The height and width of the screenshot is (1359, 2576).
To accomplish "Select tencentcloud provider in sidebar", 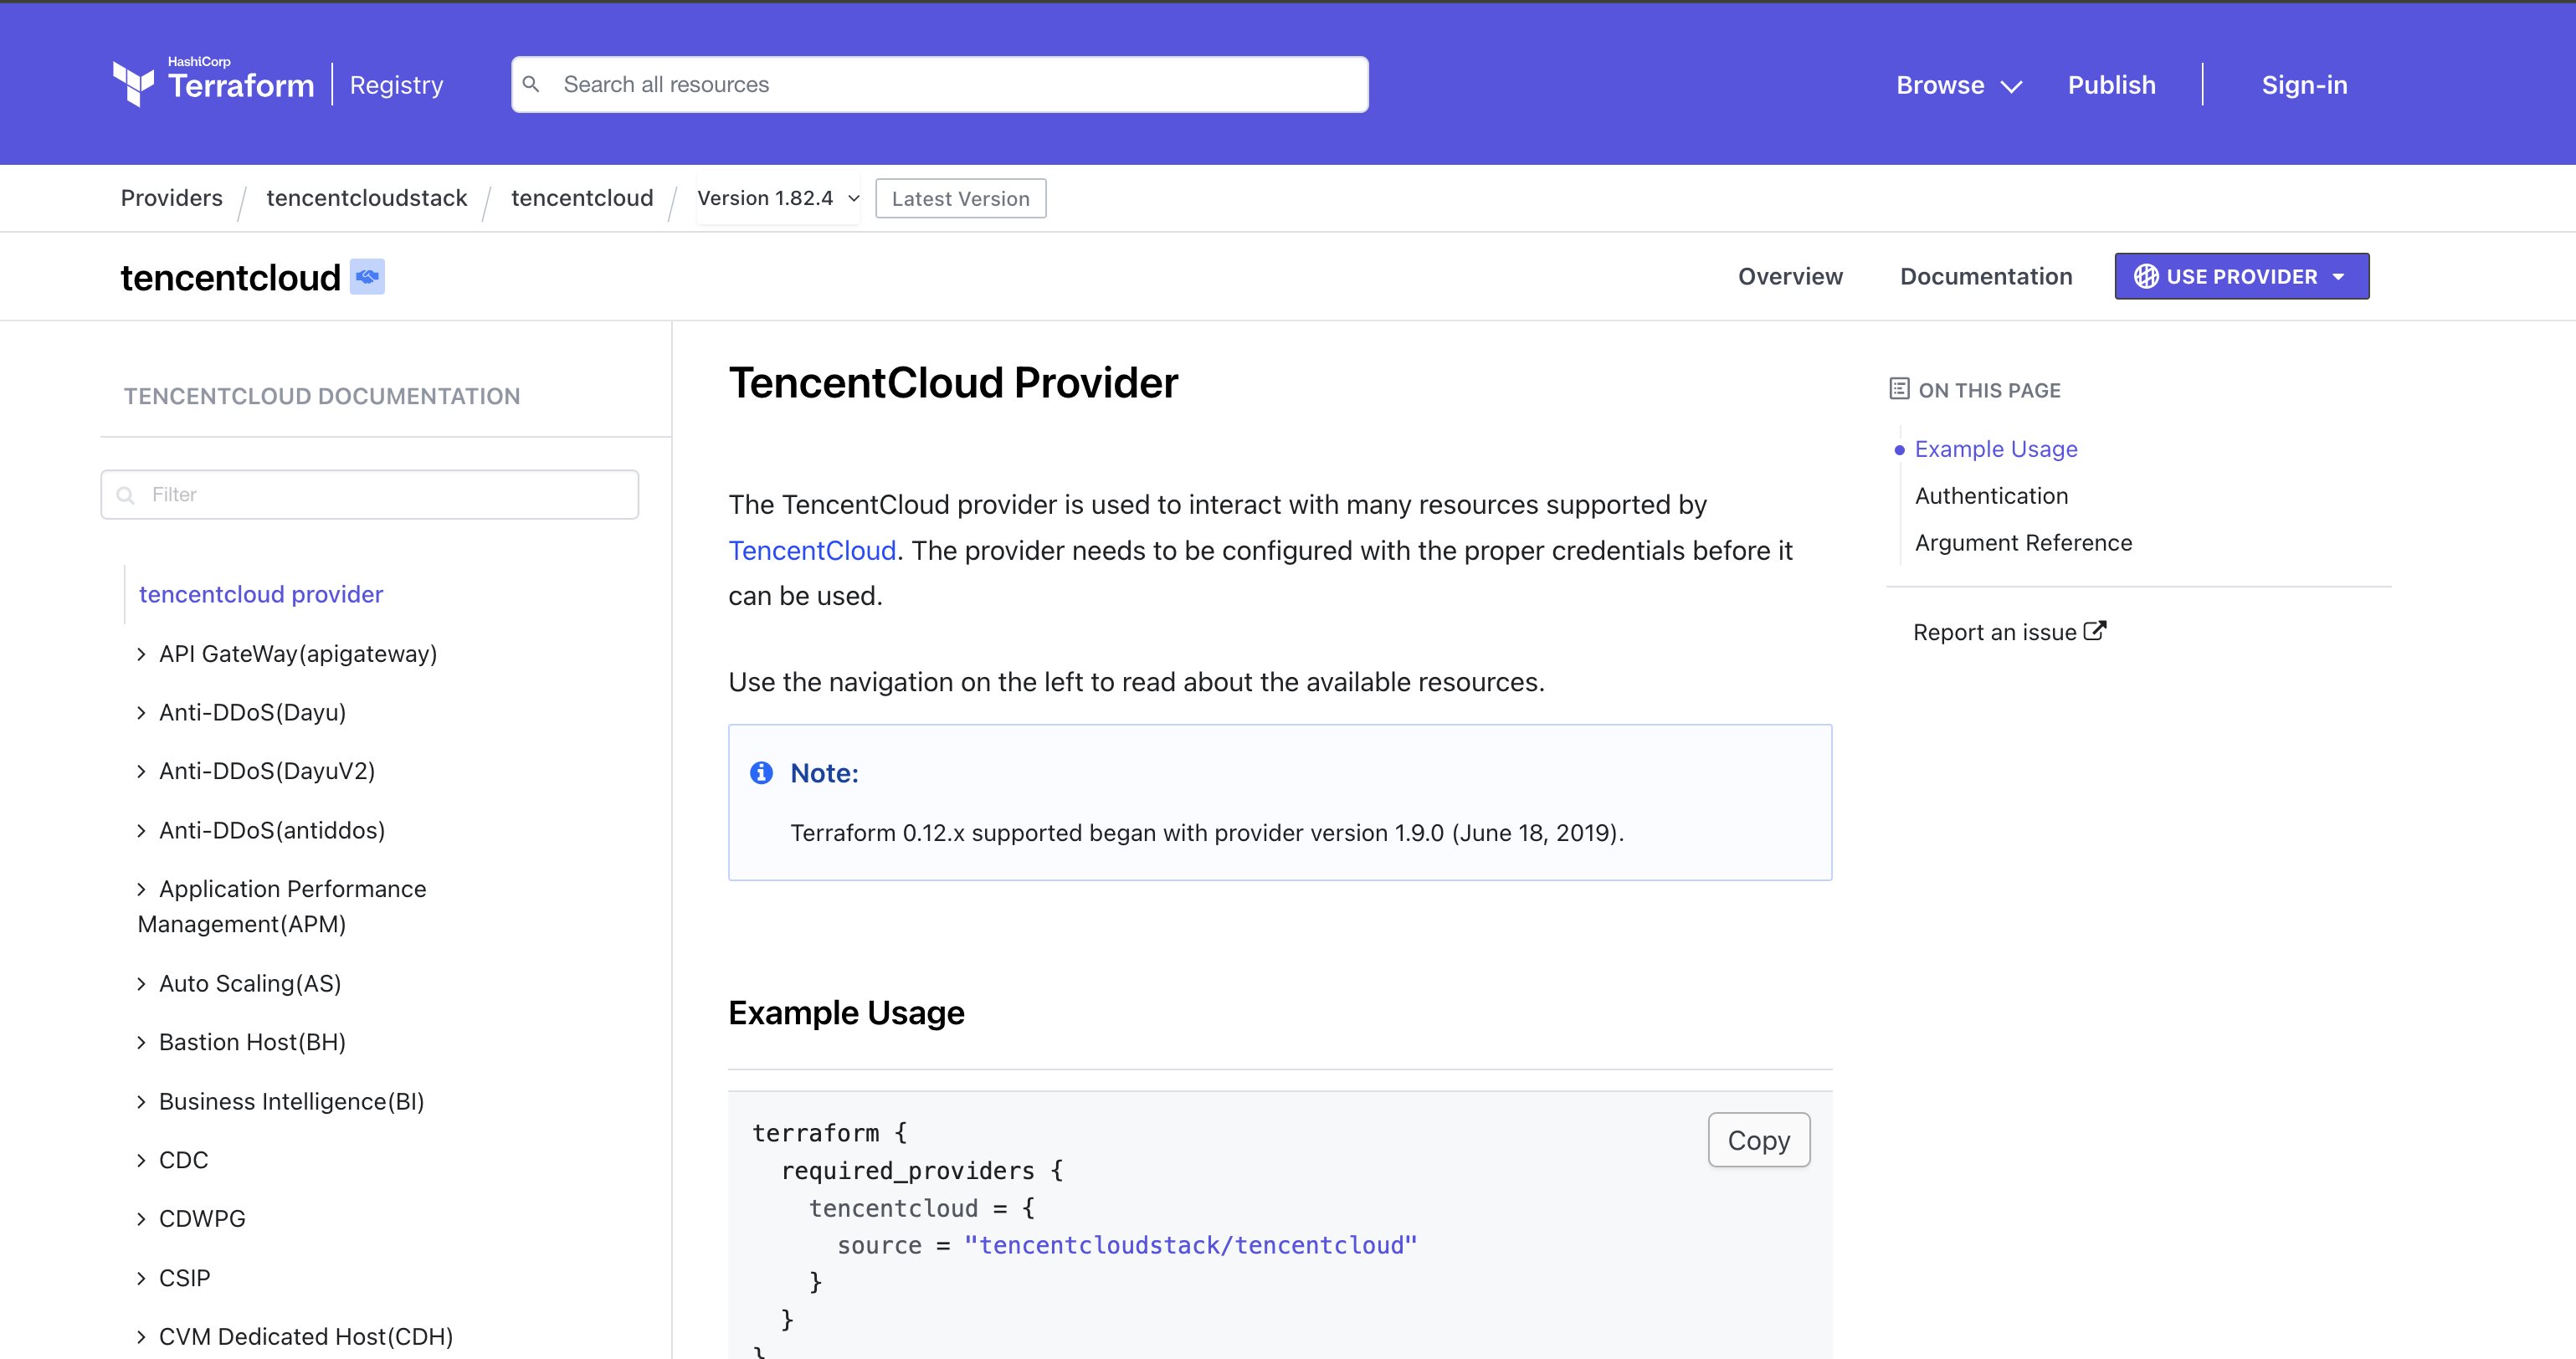I will [x=261, y=594].
